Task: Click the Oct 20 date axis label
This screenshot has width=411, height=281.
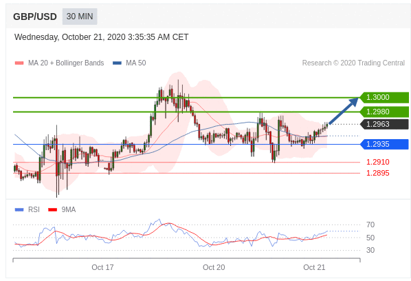Action: (214, 267)
